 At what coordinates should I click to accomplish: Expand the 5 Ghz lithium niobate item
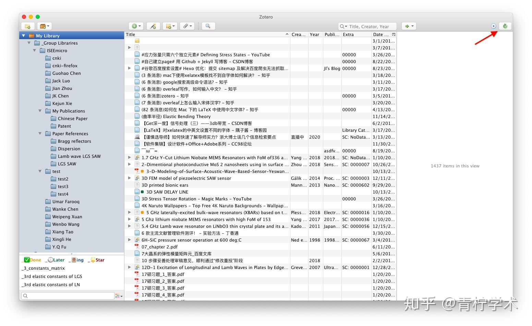point(129,219)
